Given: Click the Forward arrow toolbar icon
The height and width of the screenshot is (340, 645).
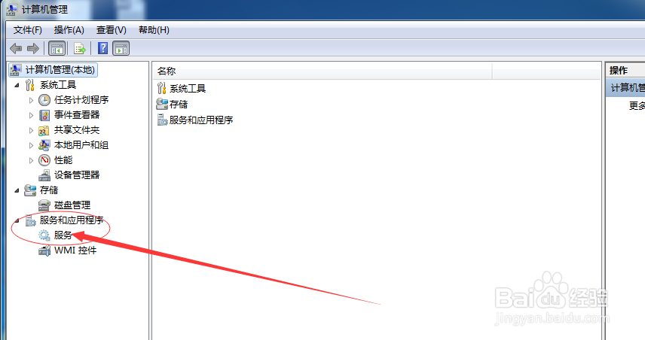Looking at the screenshot, I should [33, 48].
